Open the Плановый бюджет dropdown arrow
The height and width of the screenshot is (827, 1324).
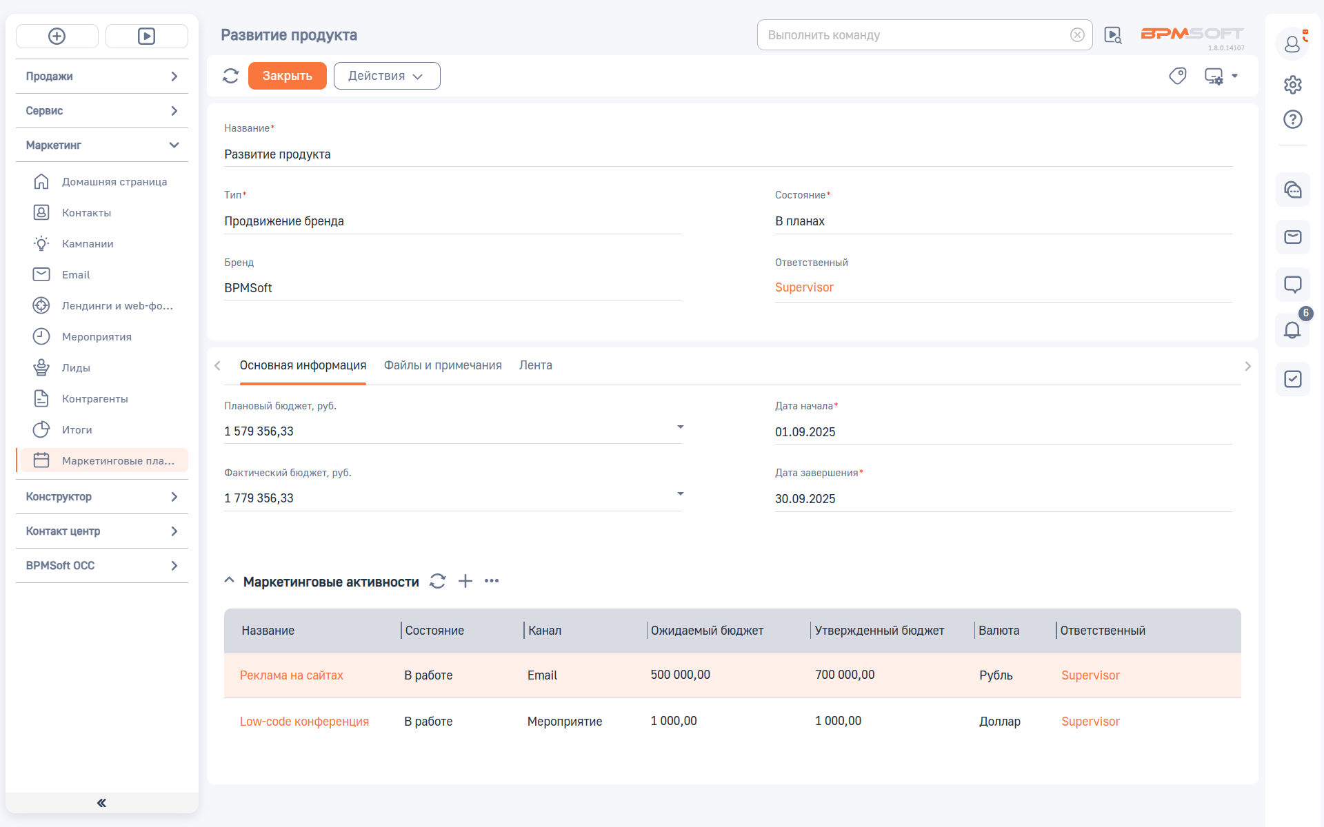coord(680,427)
